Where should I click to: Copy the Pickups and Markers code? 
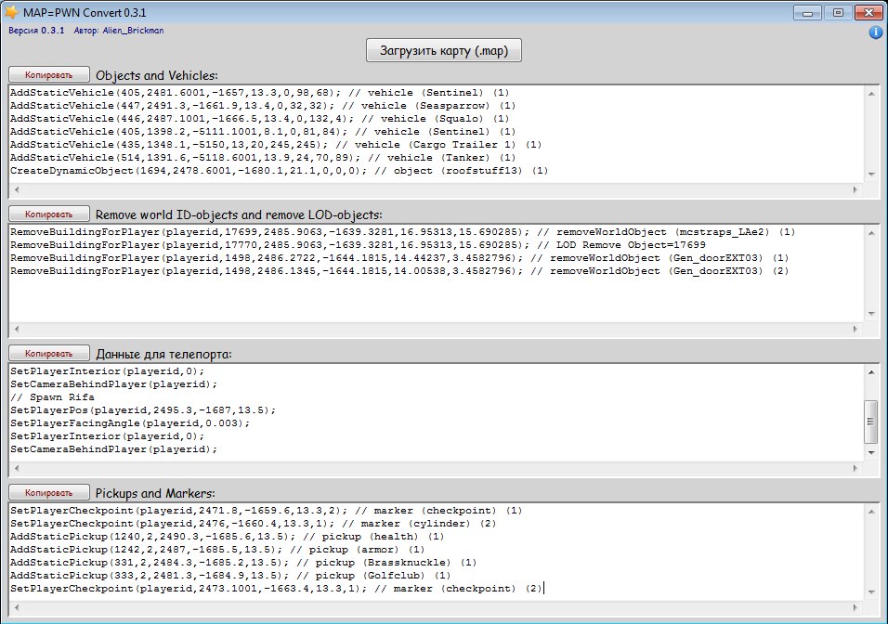48,492
